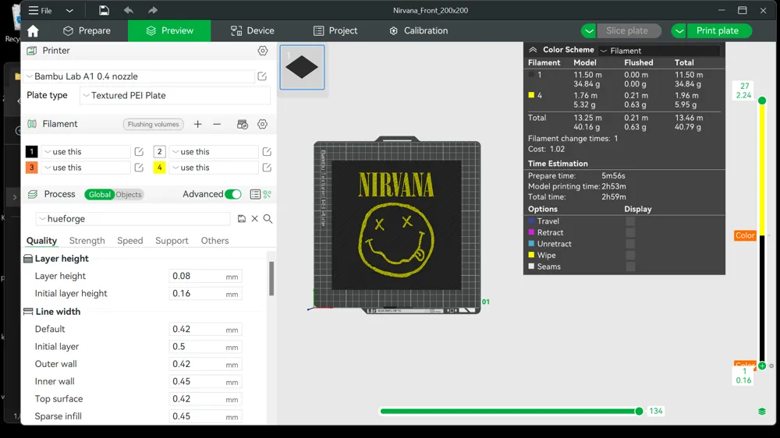
Task: Toggle Wipe display checkbox
Action: click(x=630, y=255)
